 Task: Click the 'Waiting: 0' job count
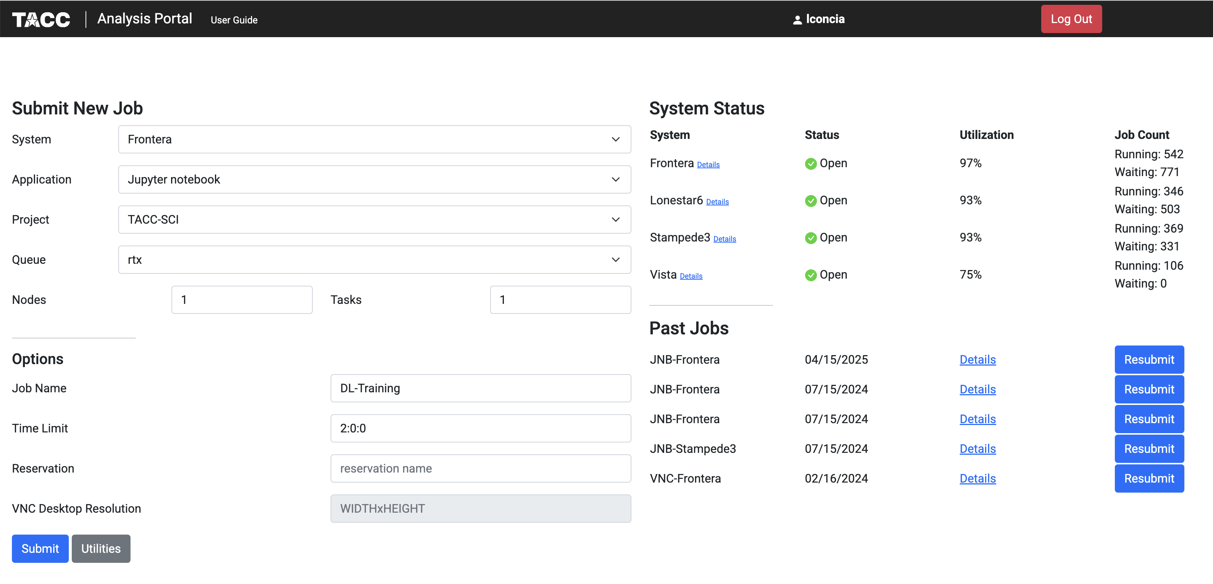[1140, 284]
